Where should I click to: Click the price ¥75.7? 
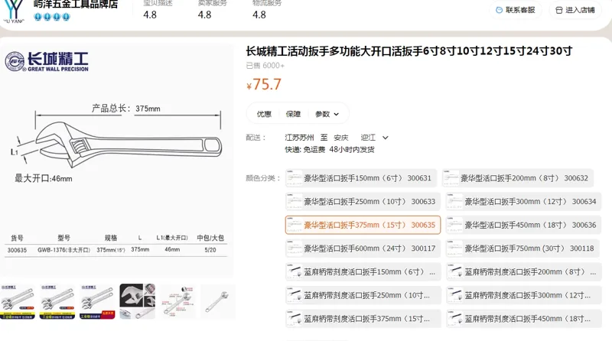tap(264, 84)
